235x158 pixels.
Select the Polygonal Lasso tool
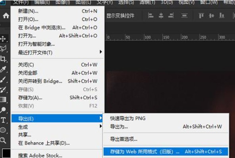click(3, 49)
